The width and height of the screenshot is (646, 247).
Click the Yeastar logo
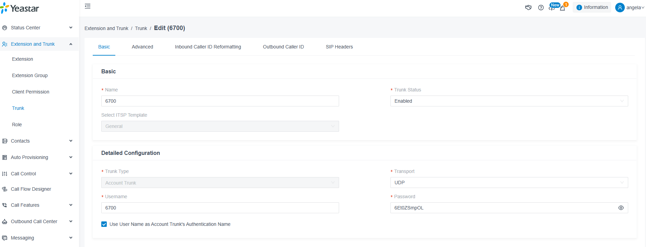(x=20, y=8)
